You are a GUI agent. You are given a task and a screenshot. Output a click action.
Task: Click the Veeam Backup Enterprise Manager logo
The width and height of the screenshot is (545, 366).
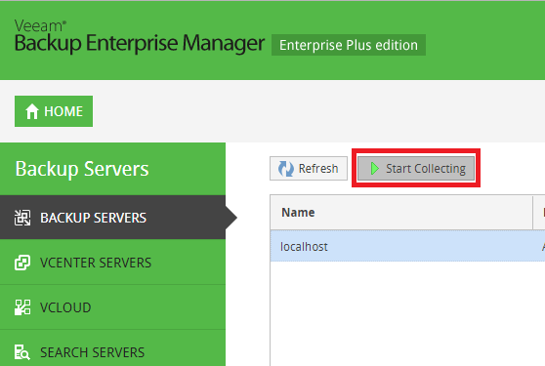pyautogui.click(x=140, y=36)
